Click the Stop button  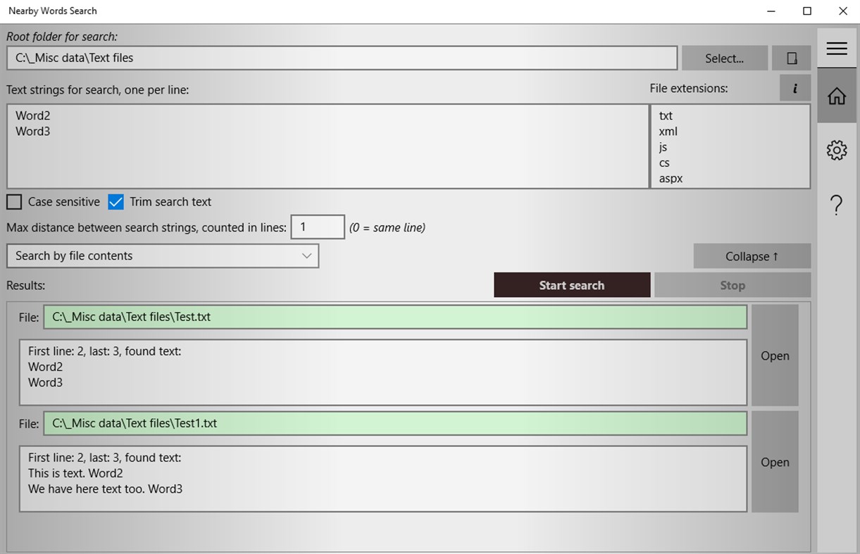click(733, 285)
